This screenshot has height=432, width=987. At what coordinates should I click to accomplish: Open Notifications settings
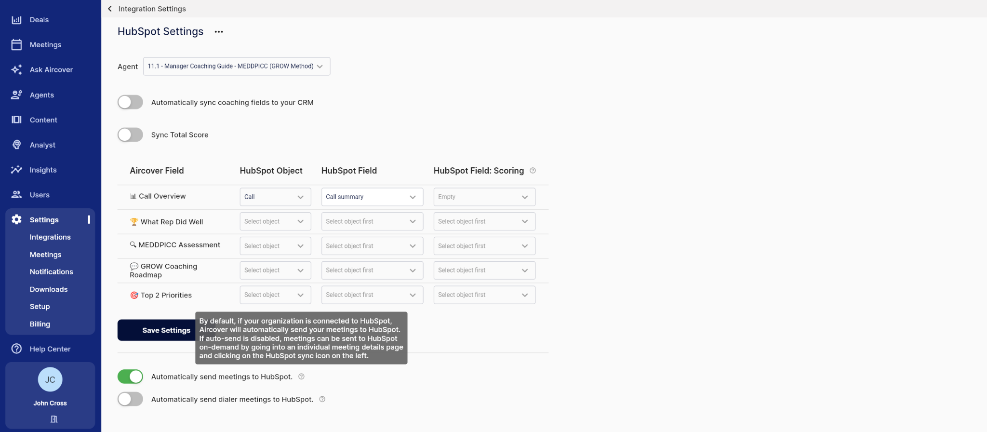pyautogui.click(x=51, y=272)
